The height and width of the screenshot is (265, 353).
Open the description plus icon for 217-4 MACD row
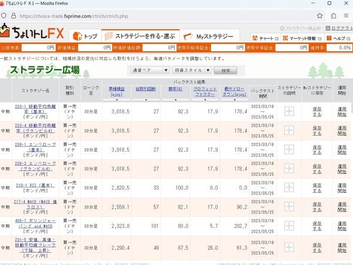point(289,207)
